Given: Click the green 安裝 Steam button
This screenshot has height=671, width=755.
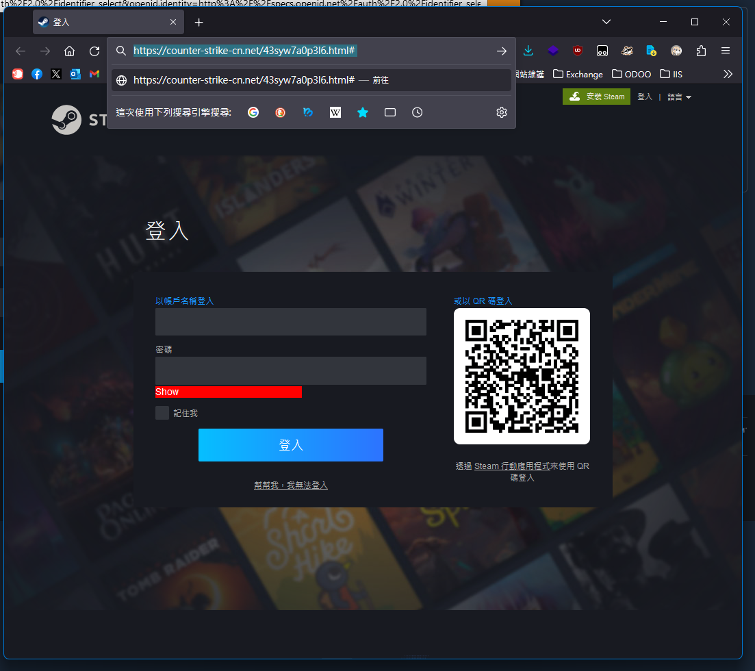Looking at the screenshot, I should pyautogui.click(x=596, y=97).
